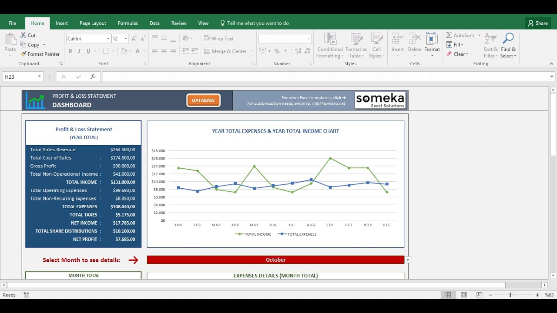Click the Tell me what you want field
Image resolution: width=557 pixels, height=313 pixels.
click(x=254, y=23)
